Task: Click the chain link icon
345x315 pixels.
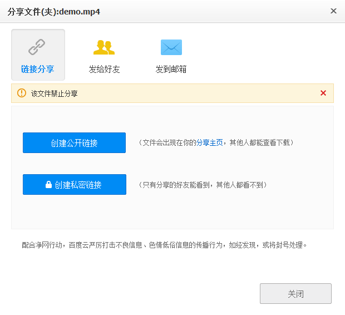Action: click(37, 47)
